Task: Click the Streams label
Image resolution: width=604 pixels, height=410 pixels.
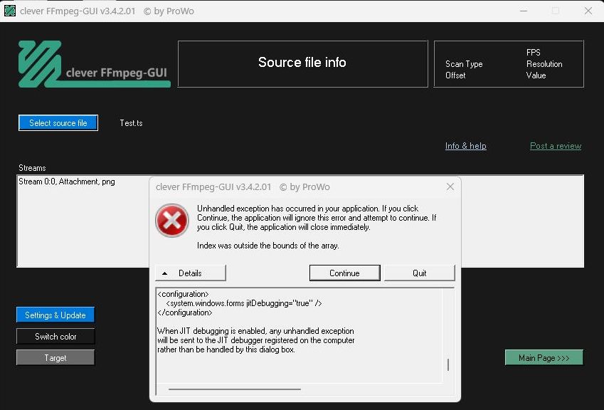Action: coord(32,168)
